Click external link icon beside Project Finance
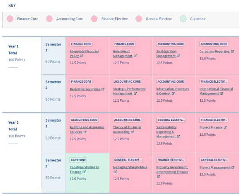Screen dimensions: 240x194 [x=225, y=128]
